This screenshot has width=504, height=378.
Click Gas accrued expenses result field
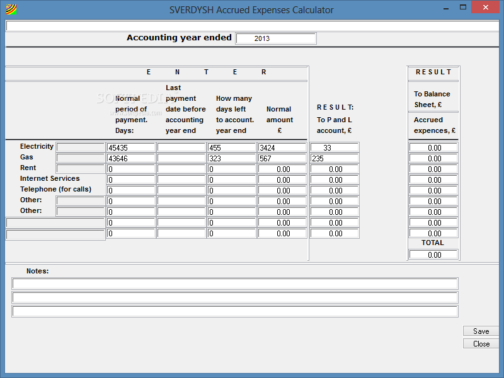pyautogui.click(x=433, y=158)
